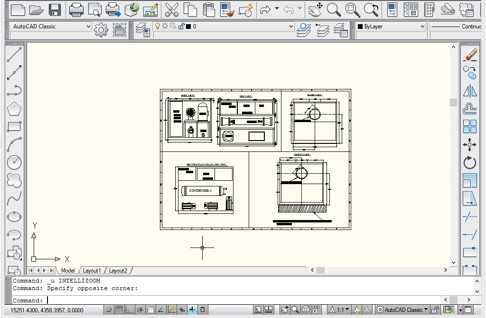
Task: Select the Line tool in the Draw toolbar
Action: (x=14, y=54)
